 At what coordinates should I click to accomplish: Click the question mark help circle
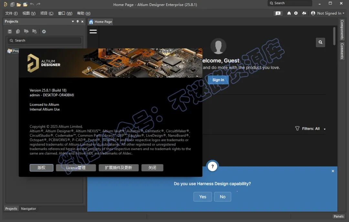tap(213, 166)
